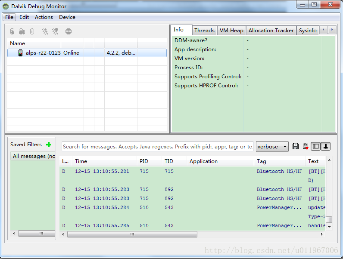Open the Edit menu

pos(24,17)
